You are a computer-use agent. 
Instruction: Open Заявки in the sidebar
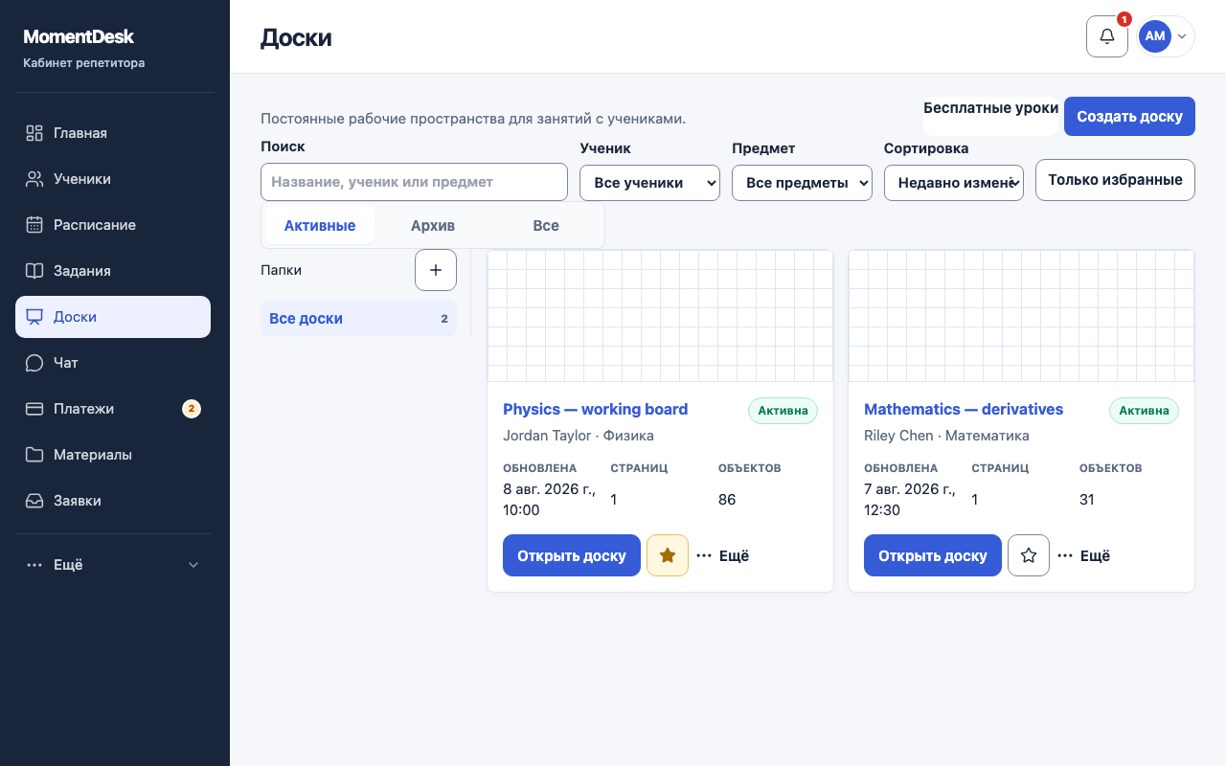[113, 501]
